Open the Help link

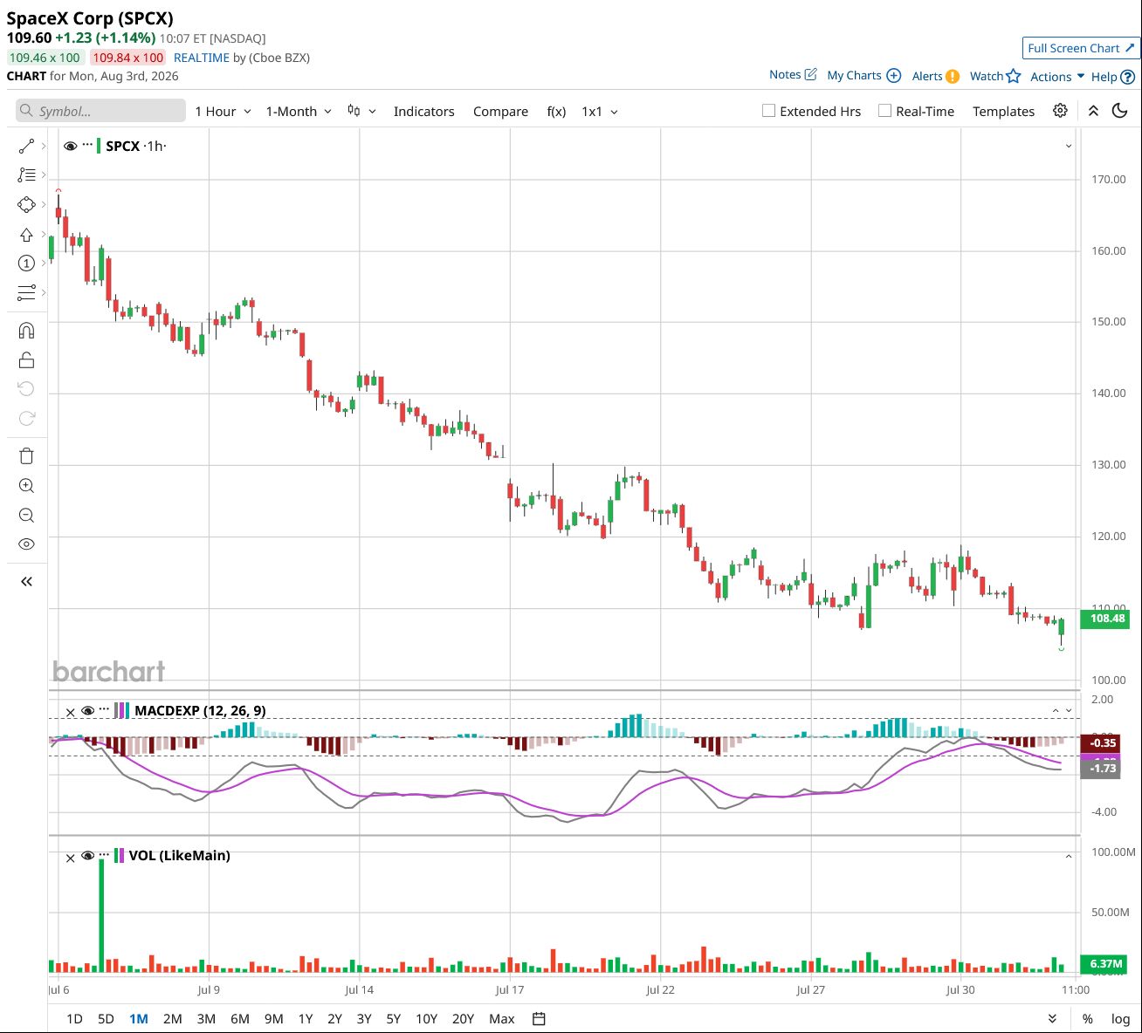pyautogui.click(x=1113, y=77)
